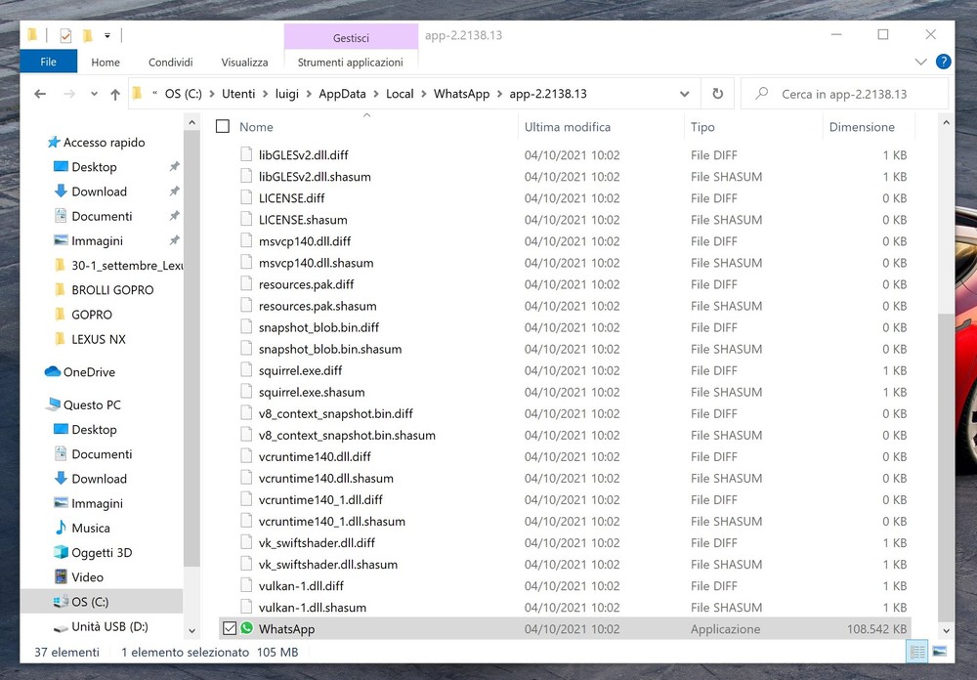
Task: Click OS (C:) in the address breadcrumb
Action: (x=184, y=94)
